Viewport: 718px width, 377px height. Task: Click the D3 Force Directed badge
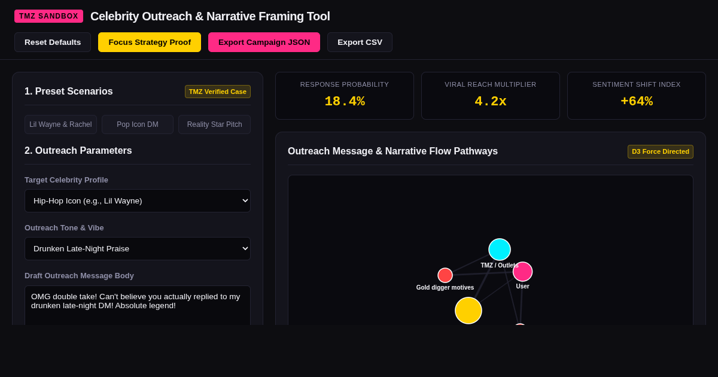pos(661,151)
